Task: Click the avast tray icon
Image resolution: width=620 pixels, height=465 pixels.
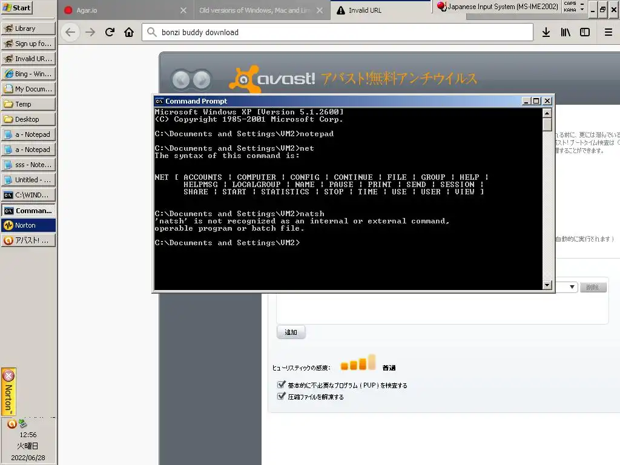Action: (x=12, y=424)
